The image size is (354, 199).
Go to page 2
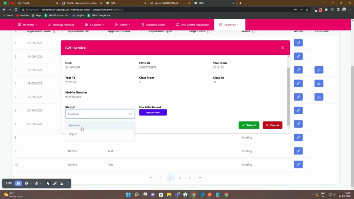tap(180, 178)
